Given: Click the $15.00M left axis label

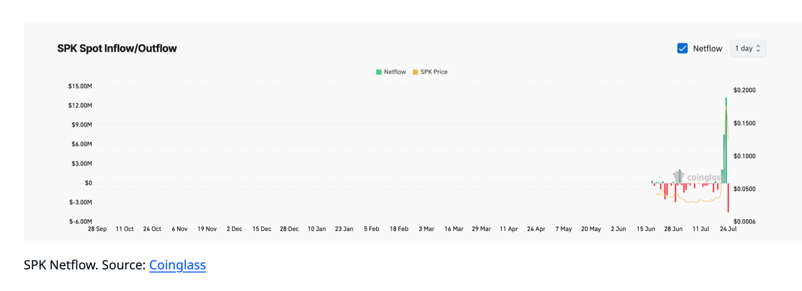Looking at the screenshot, I should click(x=80, y=86).
